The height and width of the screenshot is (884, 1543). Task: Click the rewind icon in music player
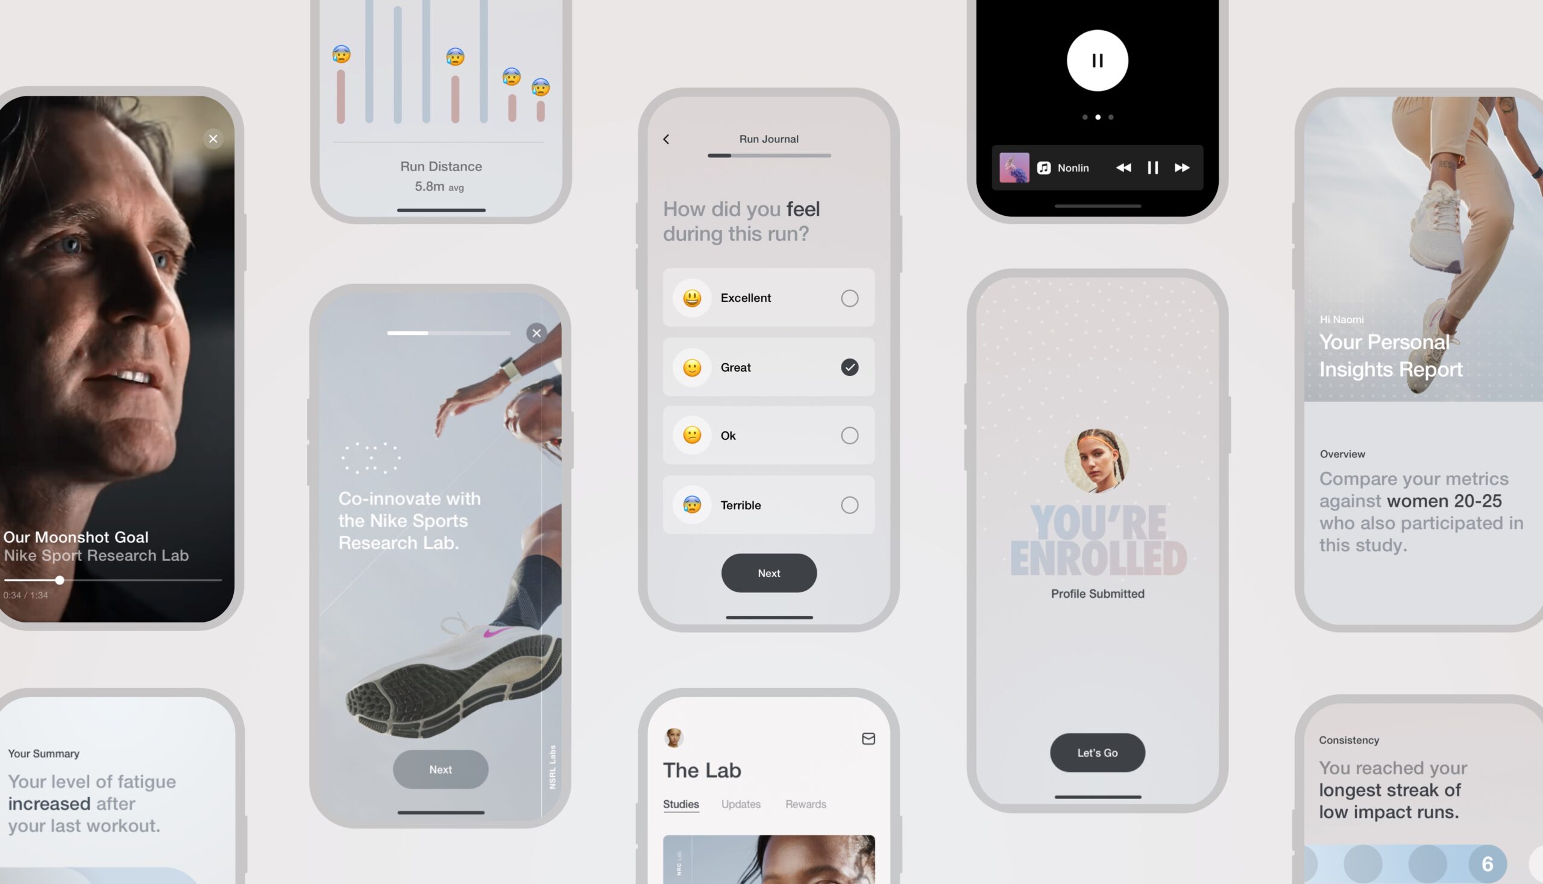click(1122, 168)
